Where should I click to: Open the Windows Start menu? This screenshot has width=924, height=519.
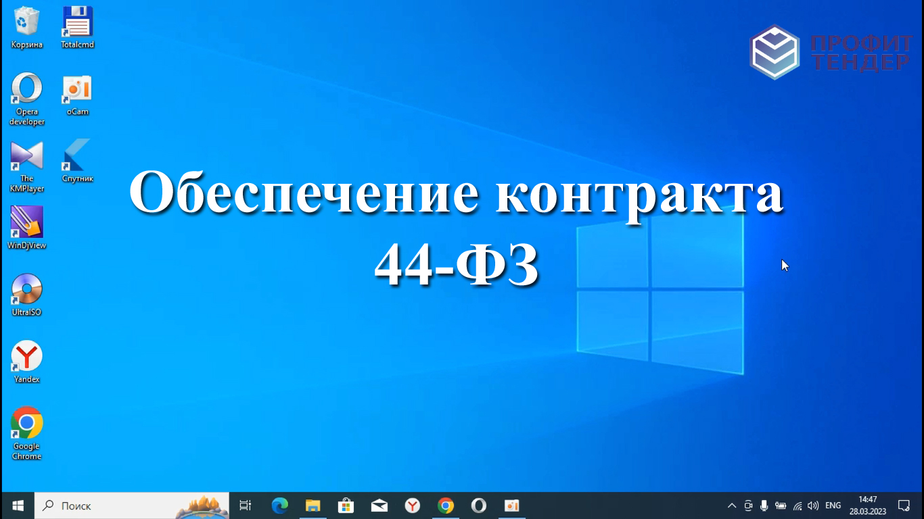click(18, 505)
